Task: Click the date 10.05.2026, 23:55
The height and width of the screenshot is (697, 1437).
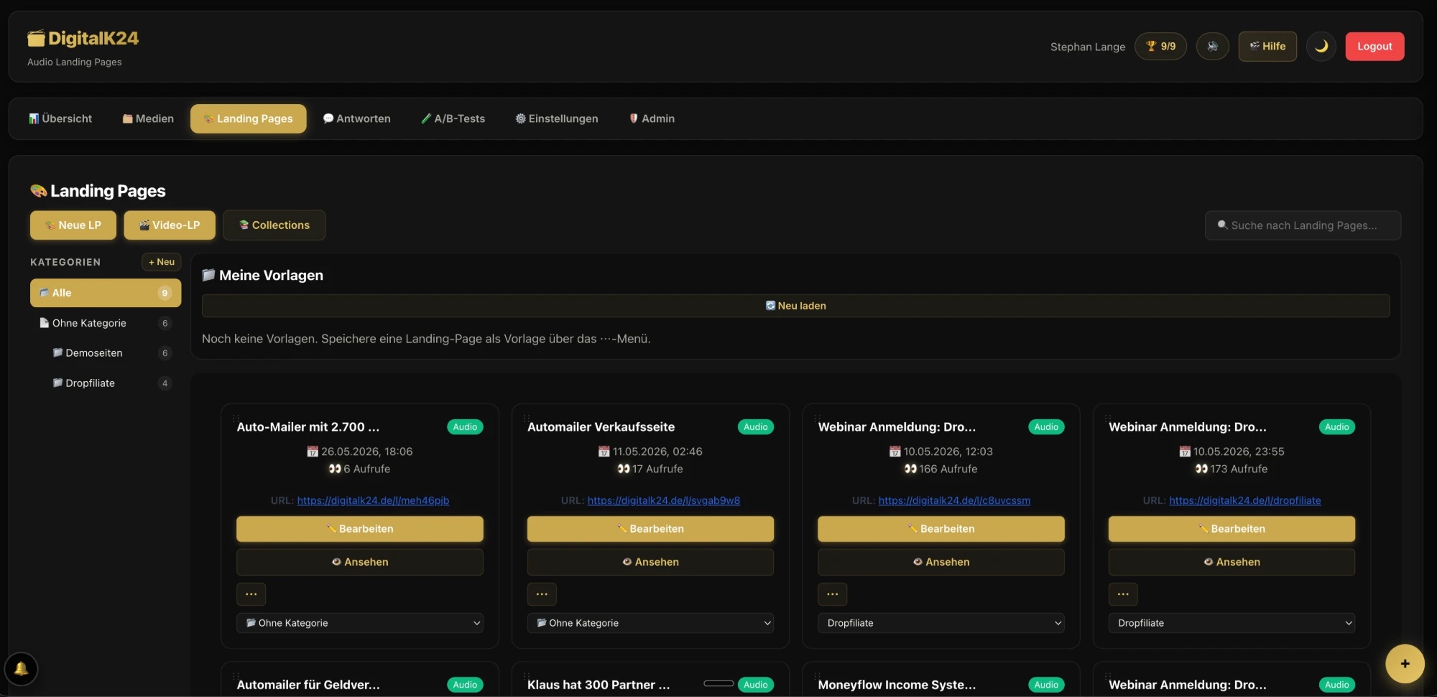Action: [1232, 452]
